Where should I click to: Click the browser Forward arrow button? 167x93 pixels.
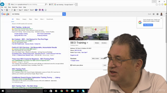pyautogui.click(x=6, y=4)
